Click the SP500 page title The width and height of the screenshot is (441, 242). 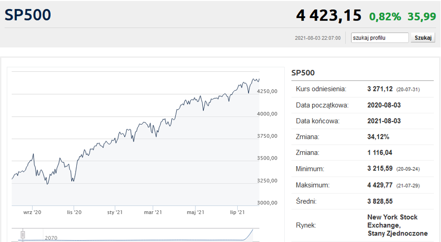click(x=28, y=15)
